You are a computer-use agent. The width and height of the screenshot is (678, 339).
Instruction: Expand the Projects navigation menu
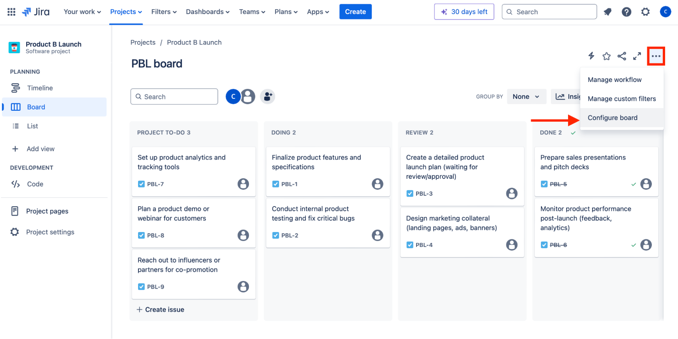point(125,12)
